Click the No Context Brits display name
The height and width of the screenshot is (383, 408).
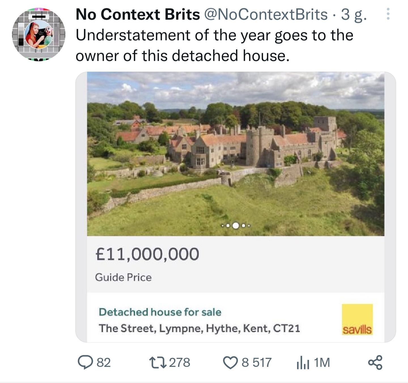[x=138, y=14]
